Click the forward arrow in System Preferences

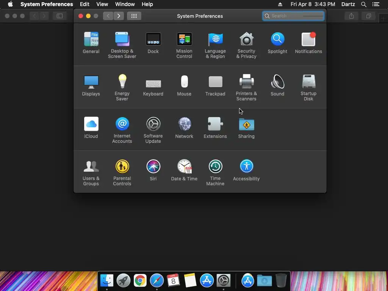click(x=119, y=16)
